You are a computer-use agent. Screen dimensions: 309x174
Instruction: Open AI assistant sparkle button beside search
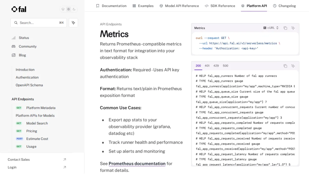pyautogui.click(x=73, y=23)
